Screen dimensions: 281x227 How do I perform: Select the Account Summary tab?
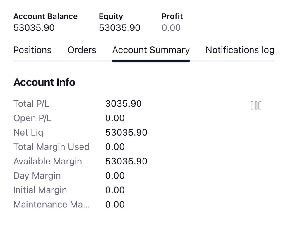tap(151, 50)
